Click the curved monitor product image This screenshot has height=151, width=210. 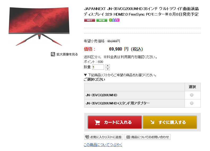(x=39, y=26)
